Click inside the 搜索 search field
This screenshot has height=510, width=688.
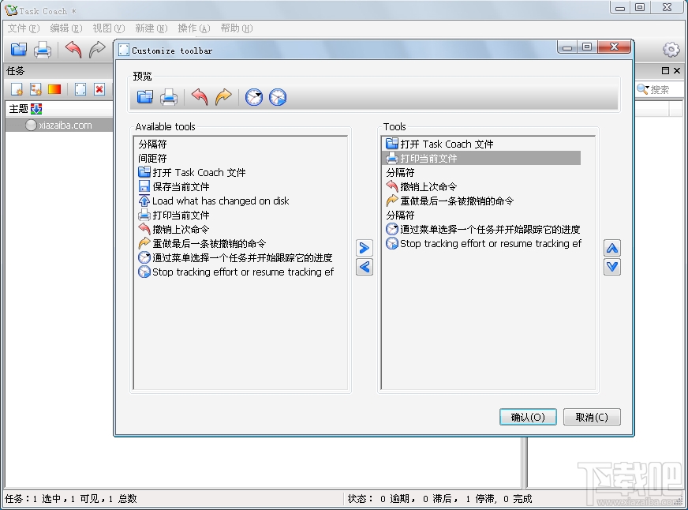(x=661, y=89)
